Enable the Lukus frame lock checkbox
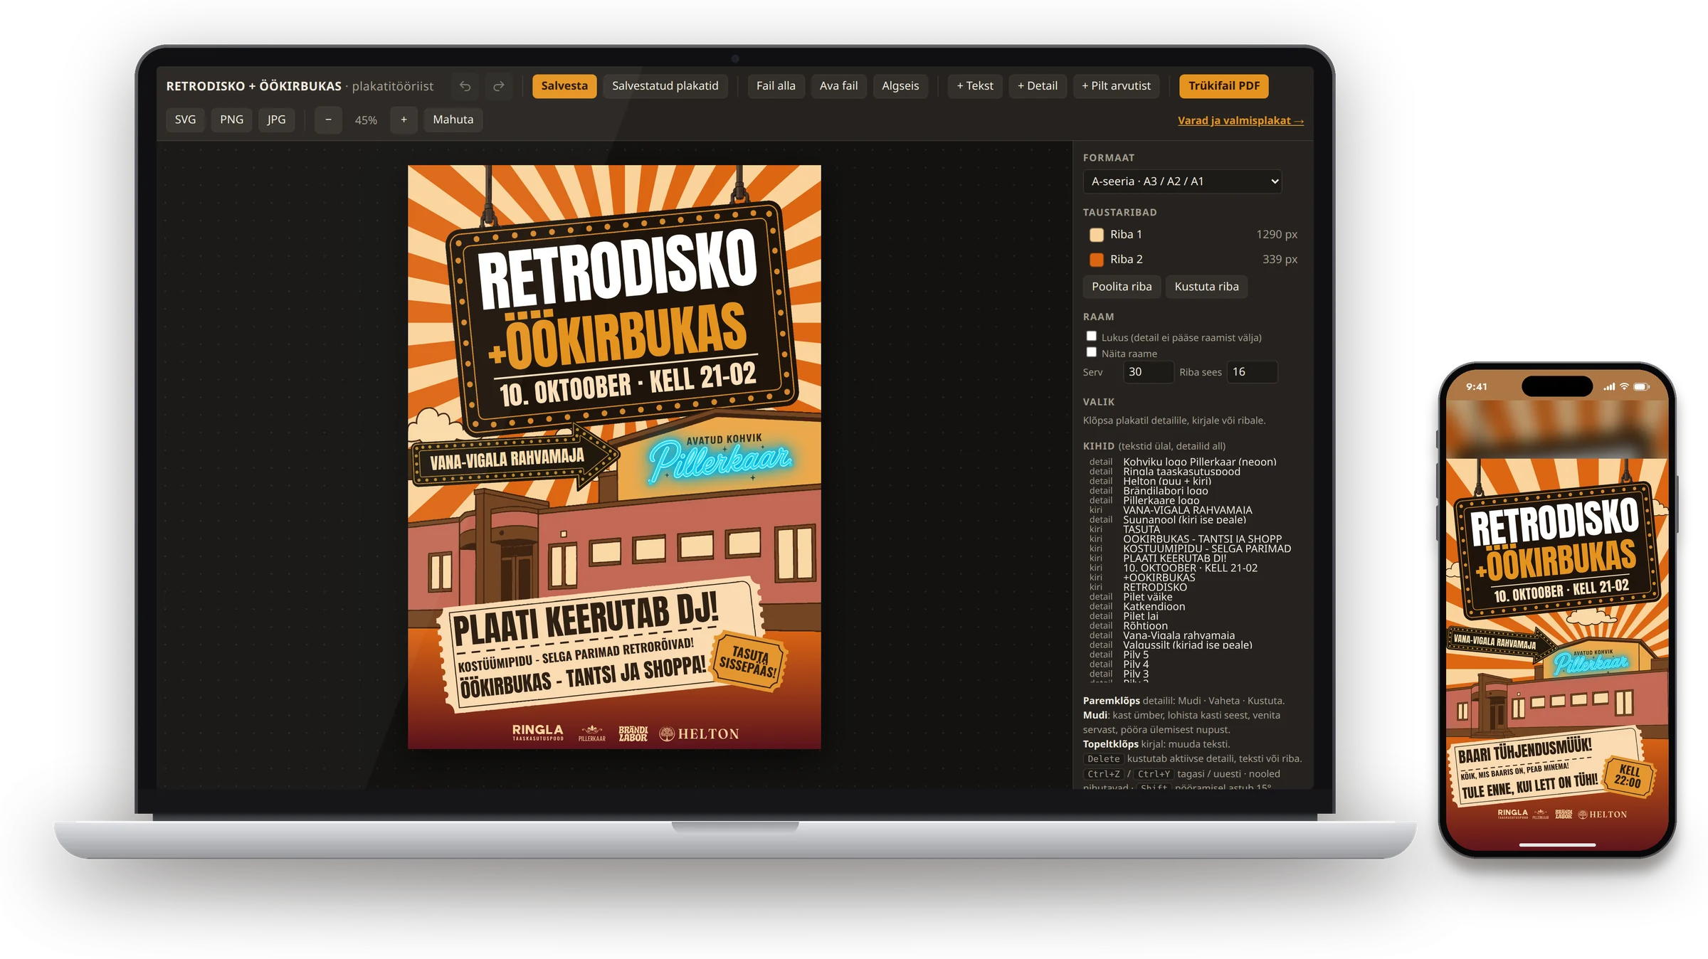The height and width of the screenshot is (959, 1708). (x=1092, y=336)
